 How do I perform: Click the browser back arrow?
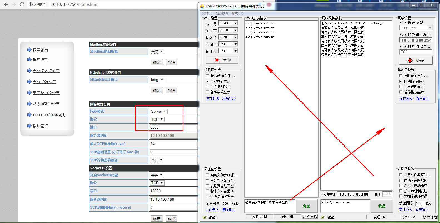pyautogui.click(x=6, y=4)
